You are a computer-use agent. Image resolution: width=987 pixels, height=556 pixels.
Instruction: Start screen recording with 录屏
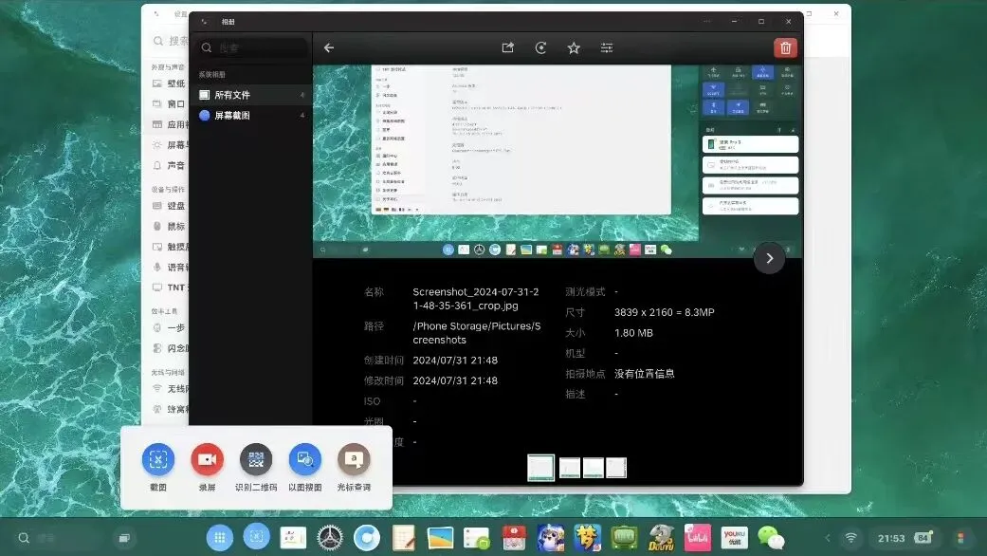207,467
